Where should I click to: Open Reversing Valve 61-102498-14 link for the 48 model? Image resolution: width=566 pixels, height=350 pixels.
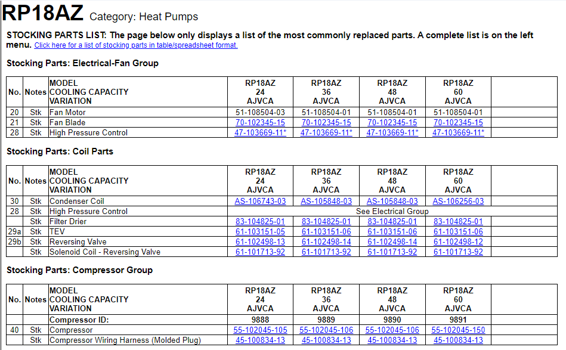(392, 241)
